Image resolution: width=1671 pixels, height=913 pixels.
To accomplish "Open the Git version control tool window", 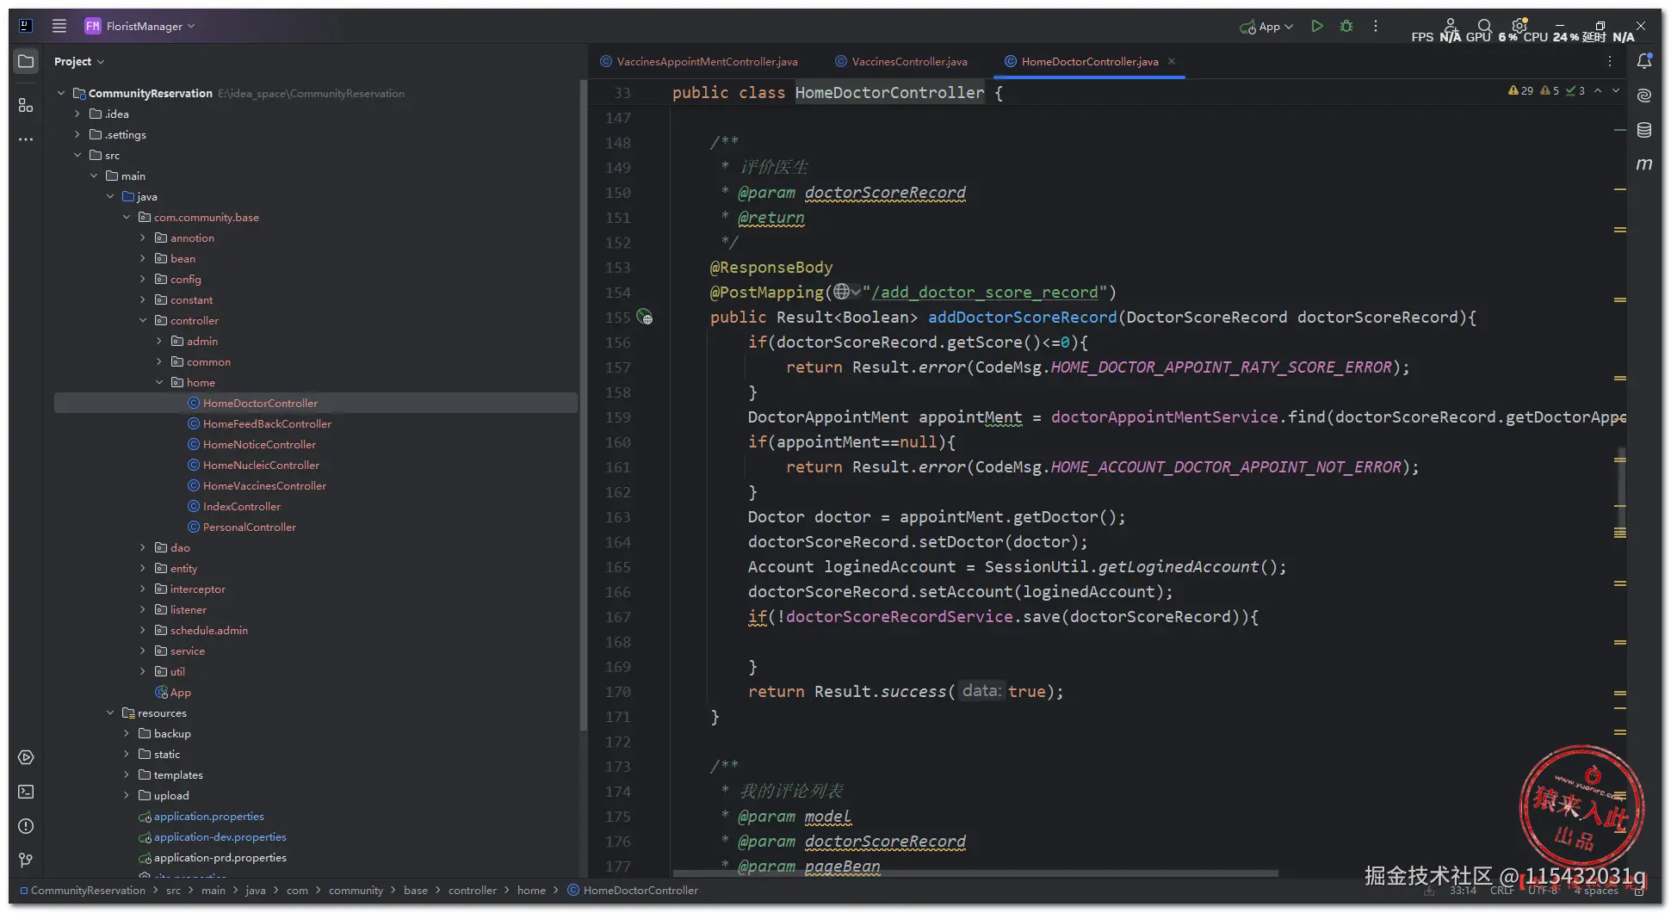I will [26, 861].
